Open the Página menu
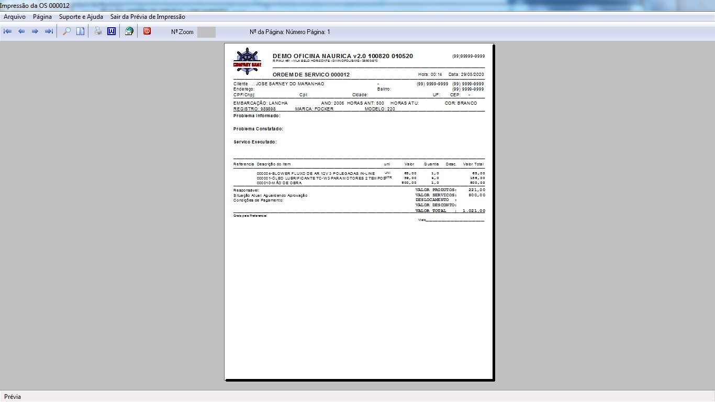 (x=42, y=17)
